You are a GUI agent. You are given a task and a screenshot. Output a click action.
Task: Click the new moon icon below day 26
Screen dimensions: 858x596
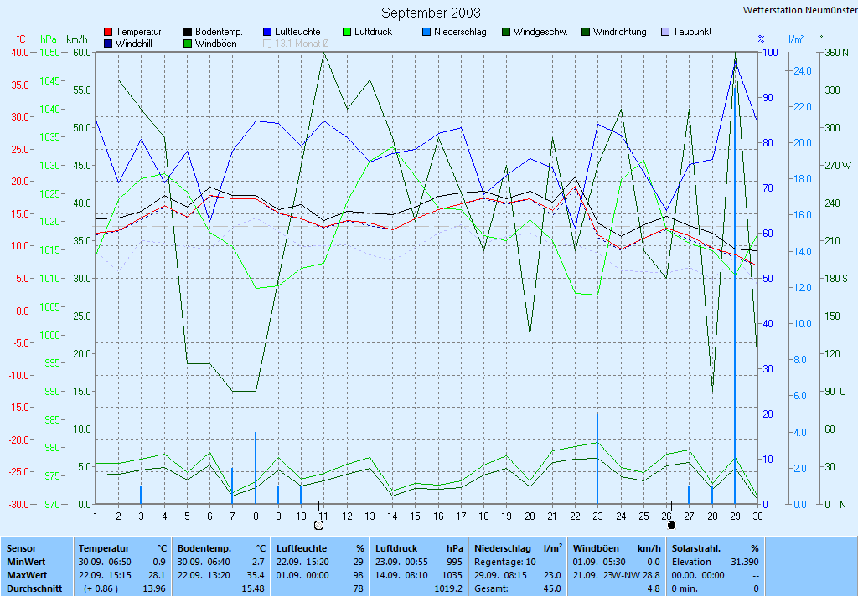[x=671, y=526]
